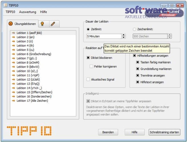Close the TIPP10 window

[180, 5]
